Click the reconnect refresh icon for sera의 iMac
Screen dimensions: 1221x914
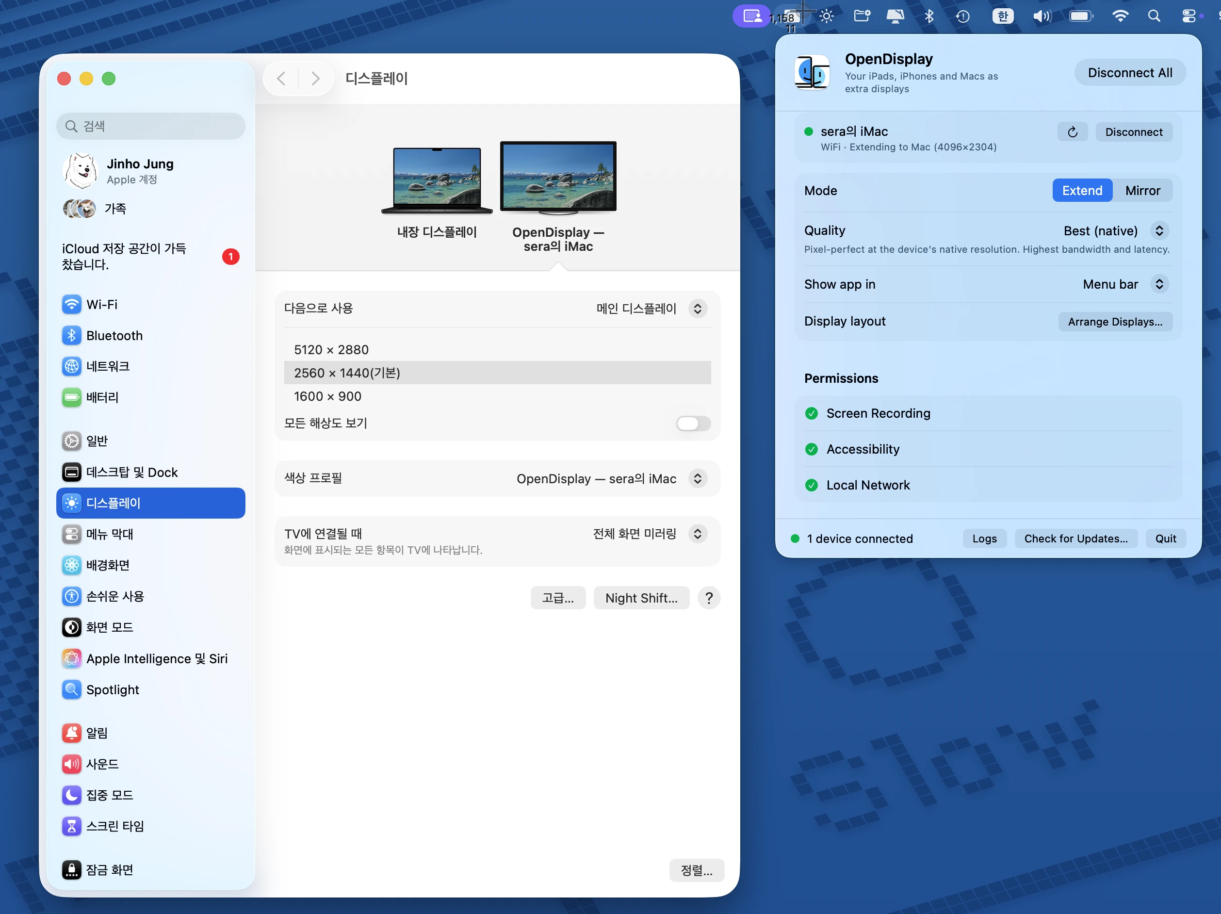1072,132
